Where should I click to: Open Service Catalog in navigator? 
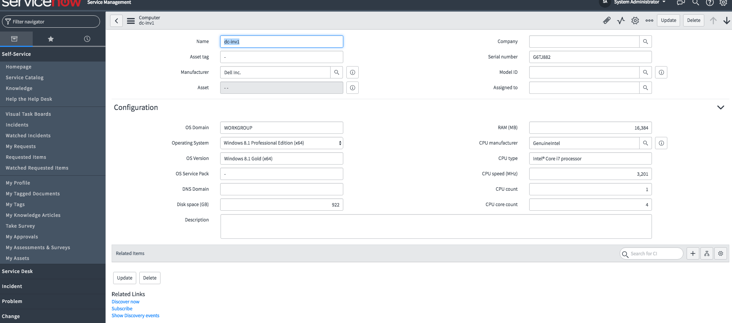click(25, 78)
